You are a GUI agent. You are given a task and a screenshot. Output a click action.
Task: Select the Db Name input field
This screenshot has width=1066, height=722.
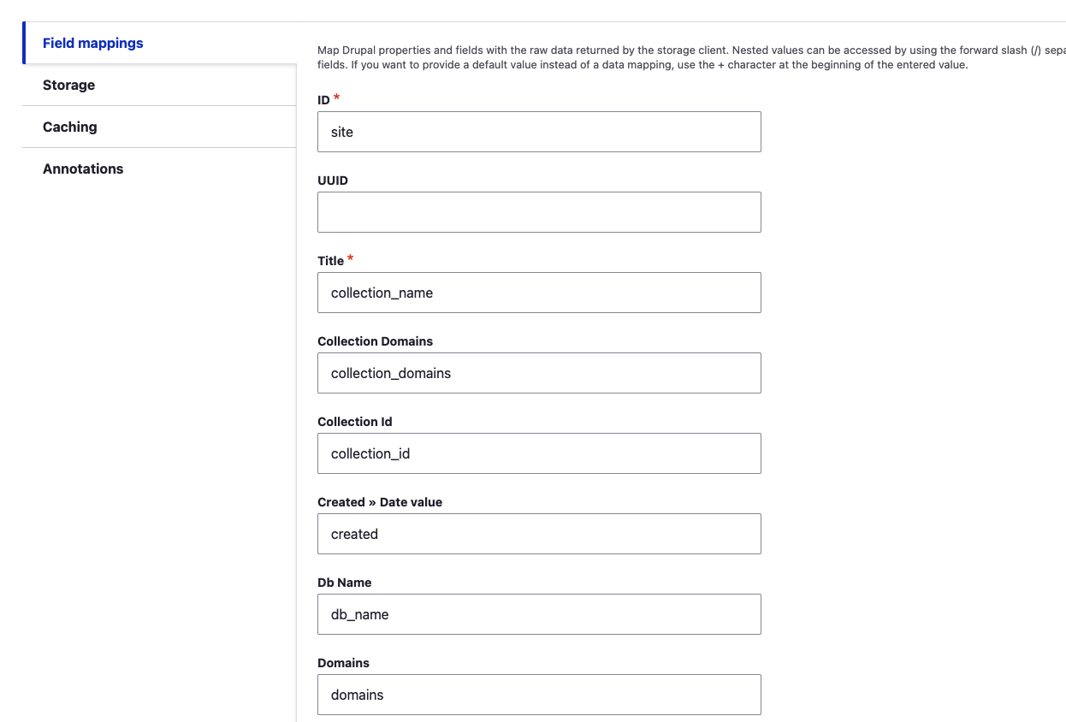pos(539,614)
